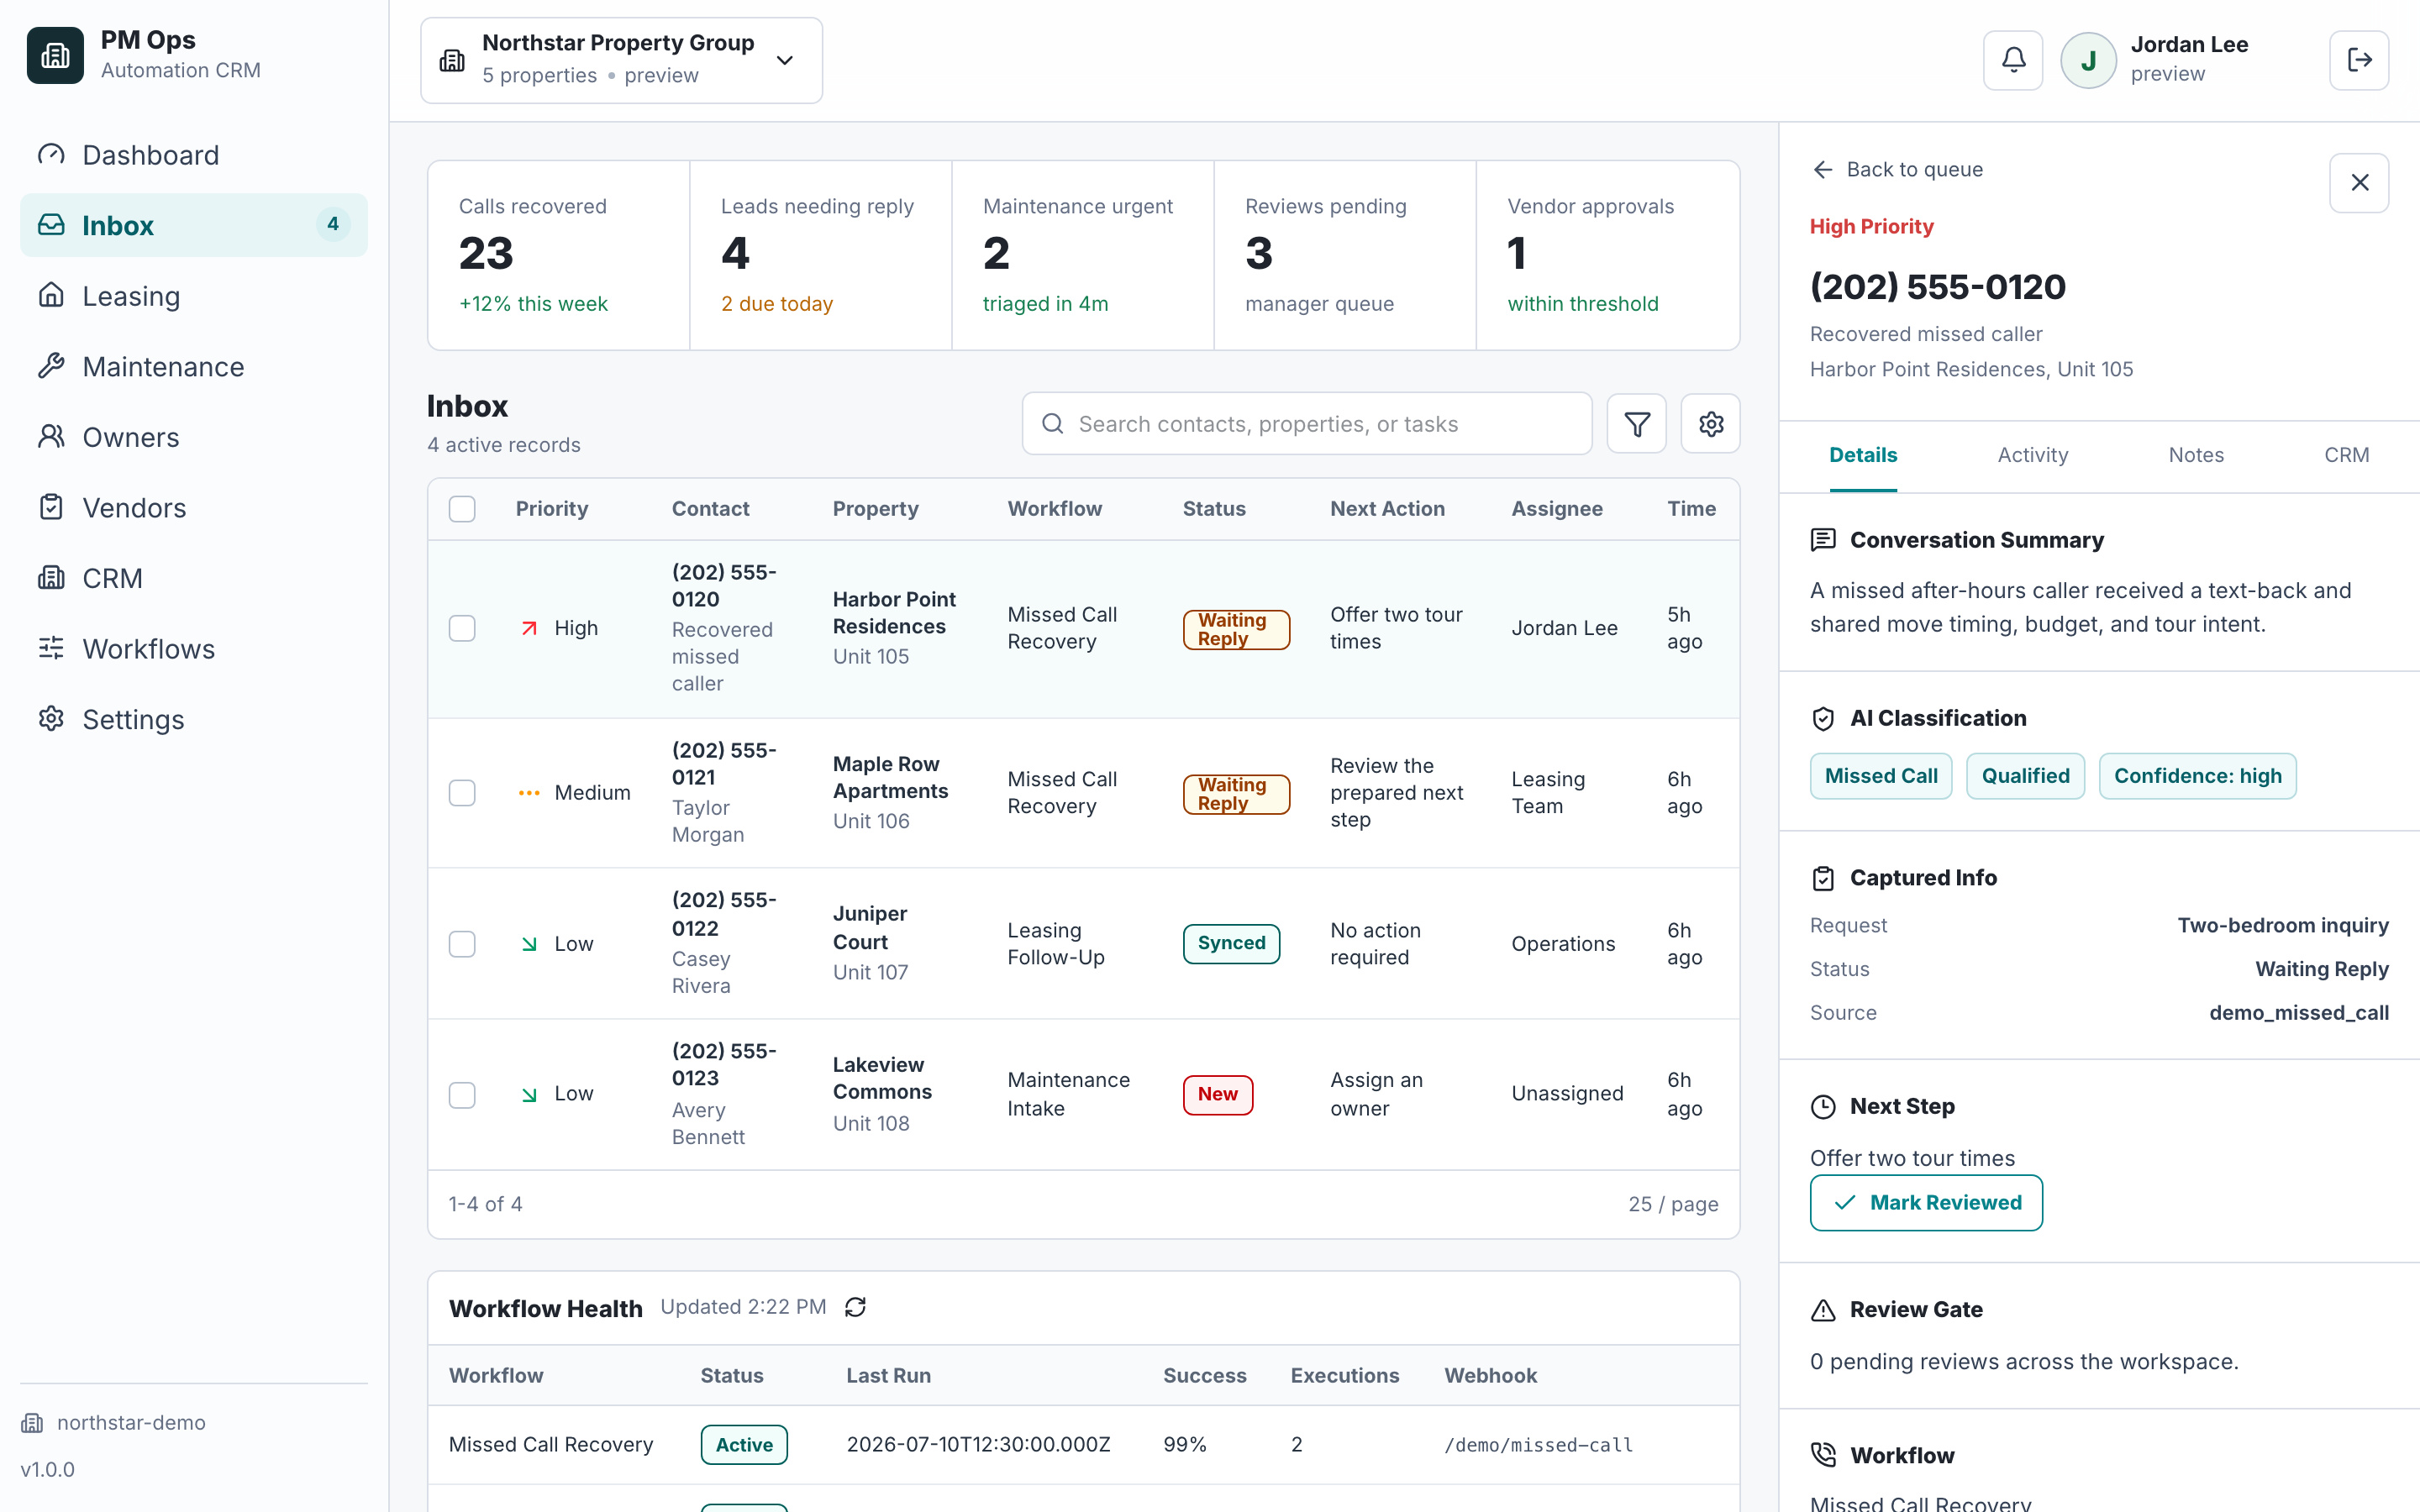Switch to the Details tab

(1863, 455)
